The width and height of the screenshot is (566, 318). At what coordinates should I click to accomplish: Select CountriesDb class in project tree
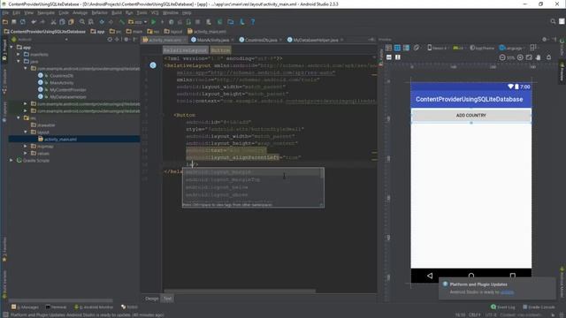click(x=61, y=76)
